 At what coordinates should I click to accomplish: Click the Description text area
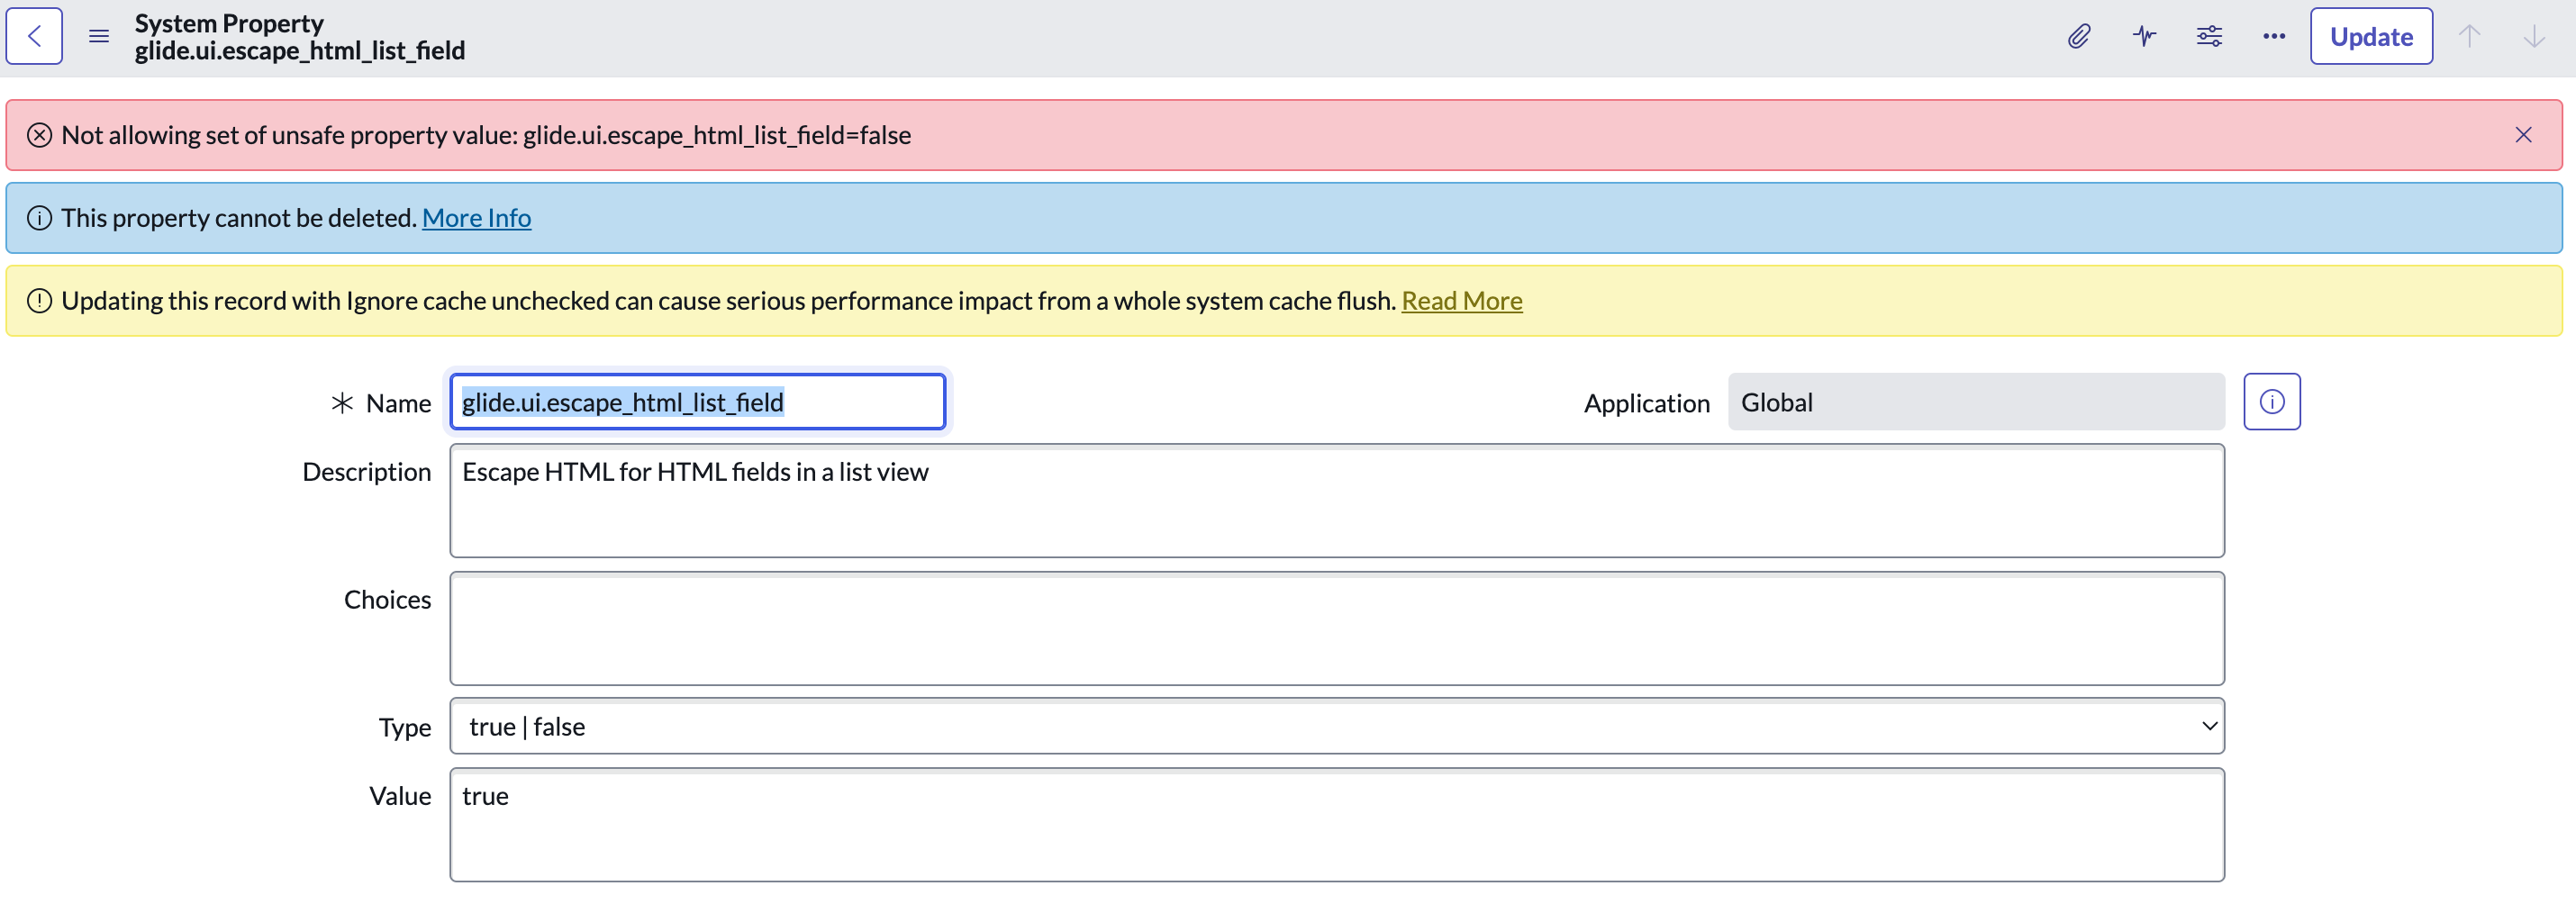[x=1336, y=501]
